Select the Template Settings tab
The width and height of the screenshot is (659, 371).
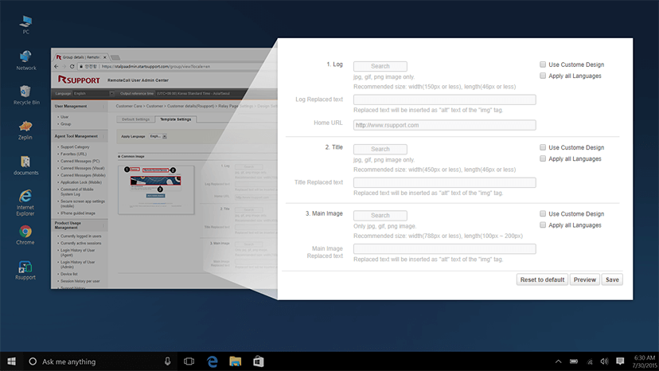pos(176,119)
